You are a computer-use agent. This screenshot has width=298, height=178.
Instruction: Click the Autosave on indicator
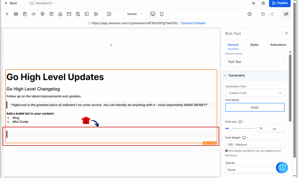coord(41,3)
